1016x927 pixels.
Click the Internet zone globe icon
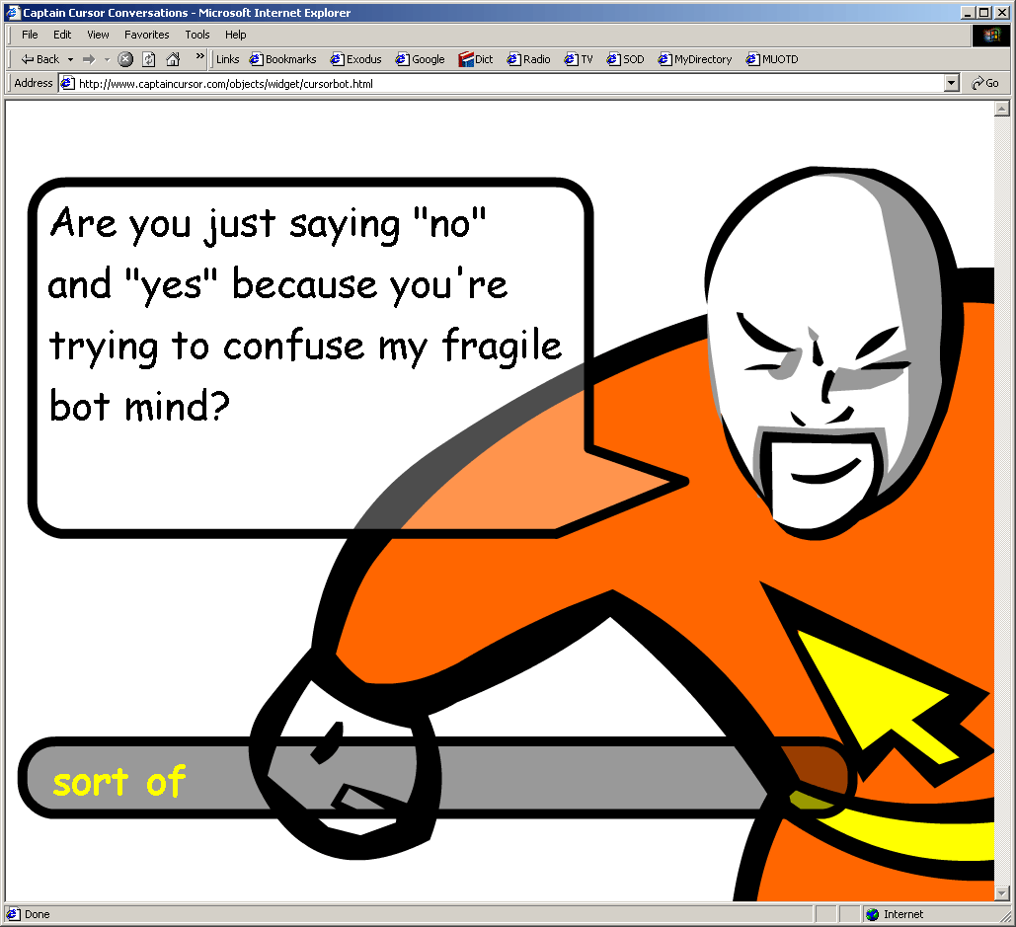(872, 915)
